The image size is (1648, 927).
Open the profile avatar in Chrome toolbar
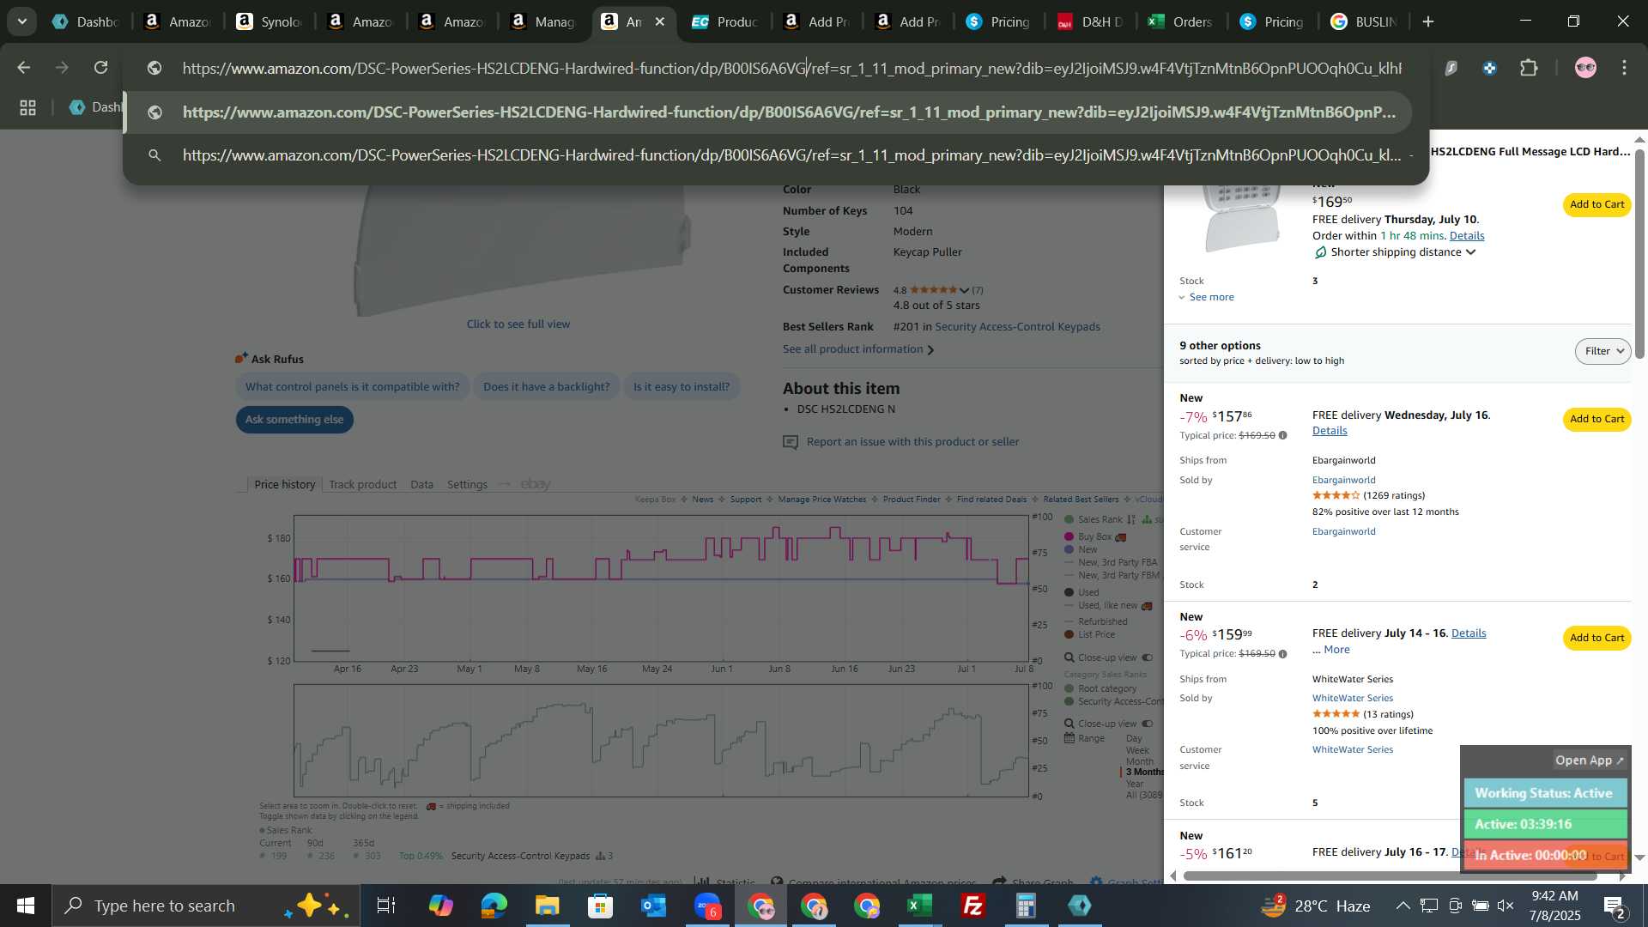[1585, 68]
